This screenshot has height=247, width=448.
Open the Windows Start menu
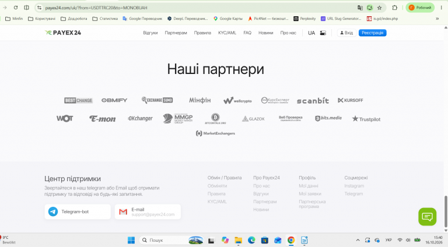131,240
